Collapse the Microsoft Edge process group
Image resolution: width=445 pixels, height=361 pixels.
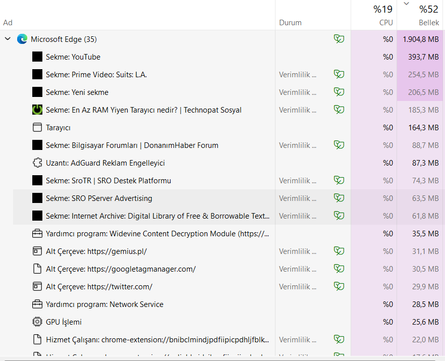pos(8,39)
